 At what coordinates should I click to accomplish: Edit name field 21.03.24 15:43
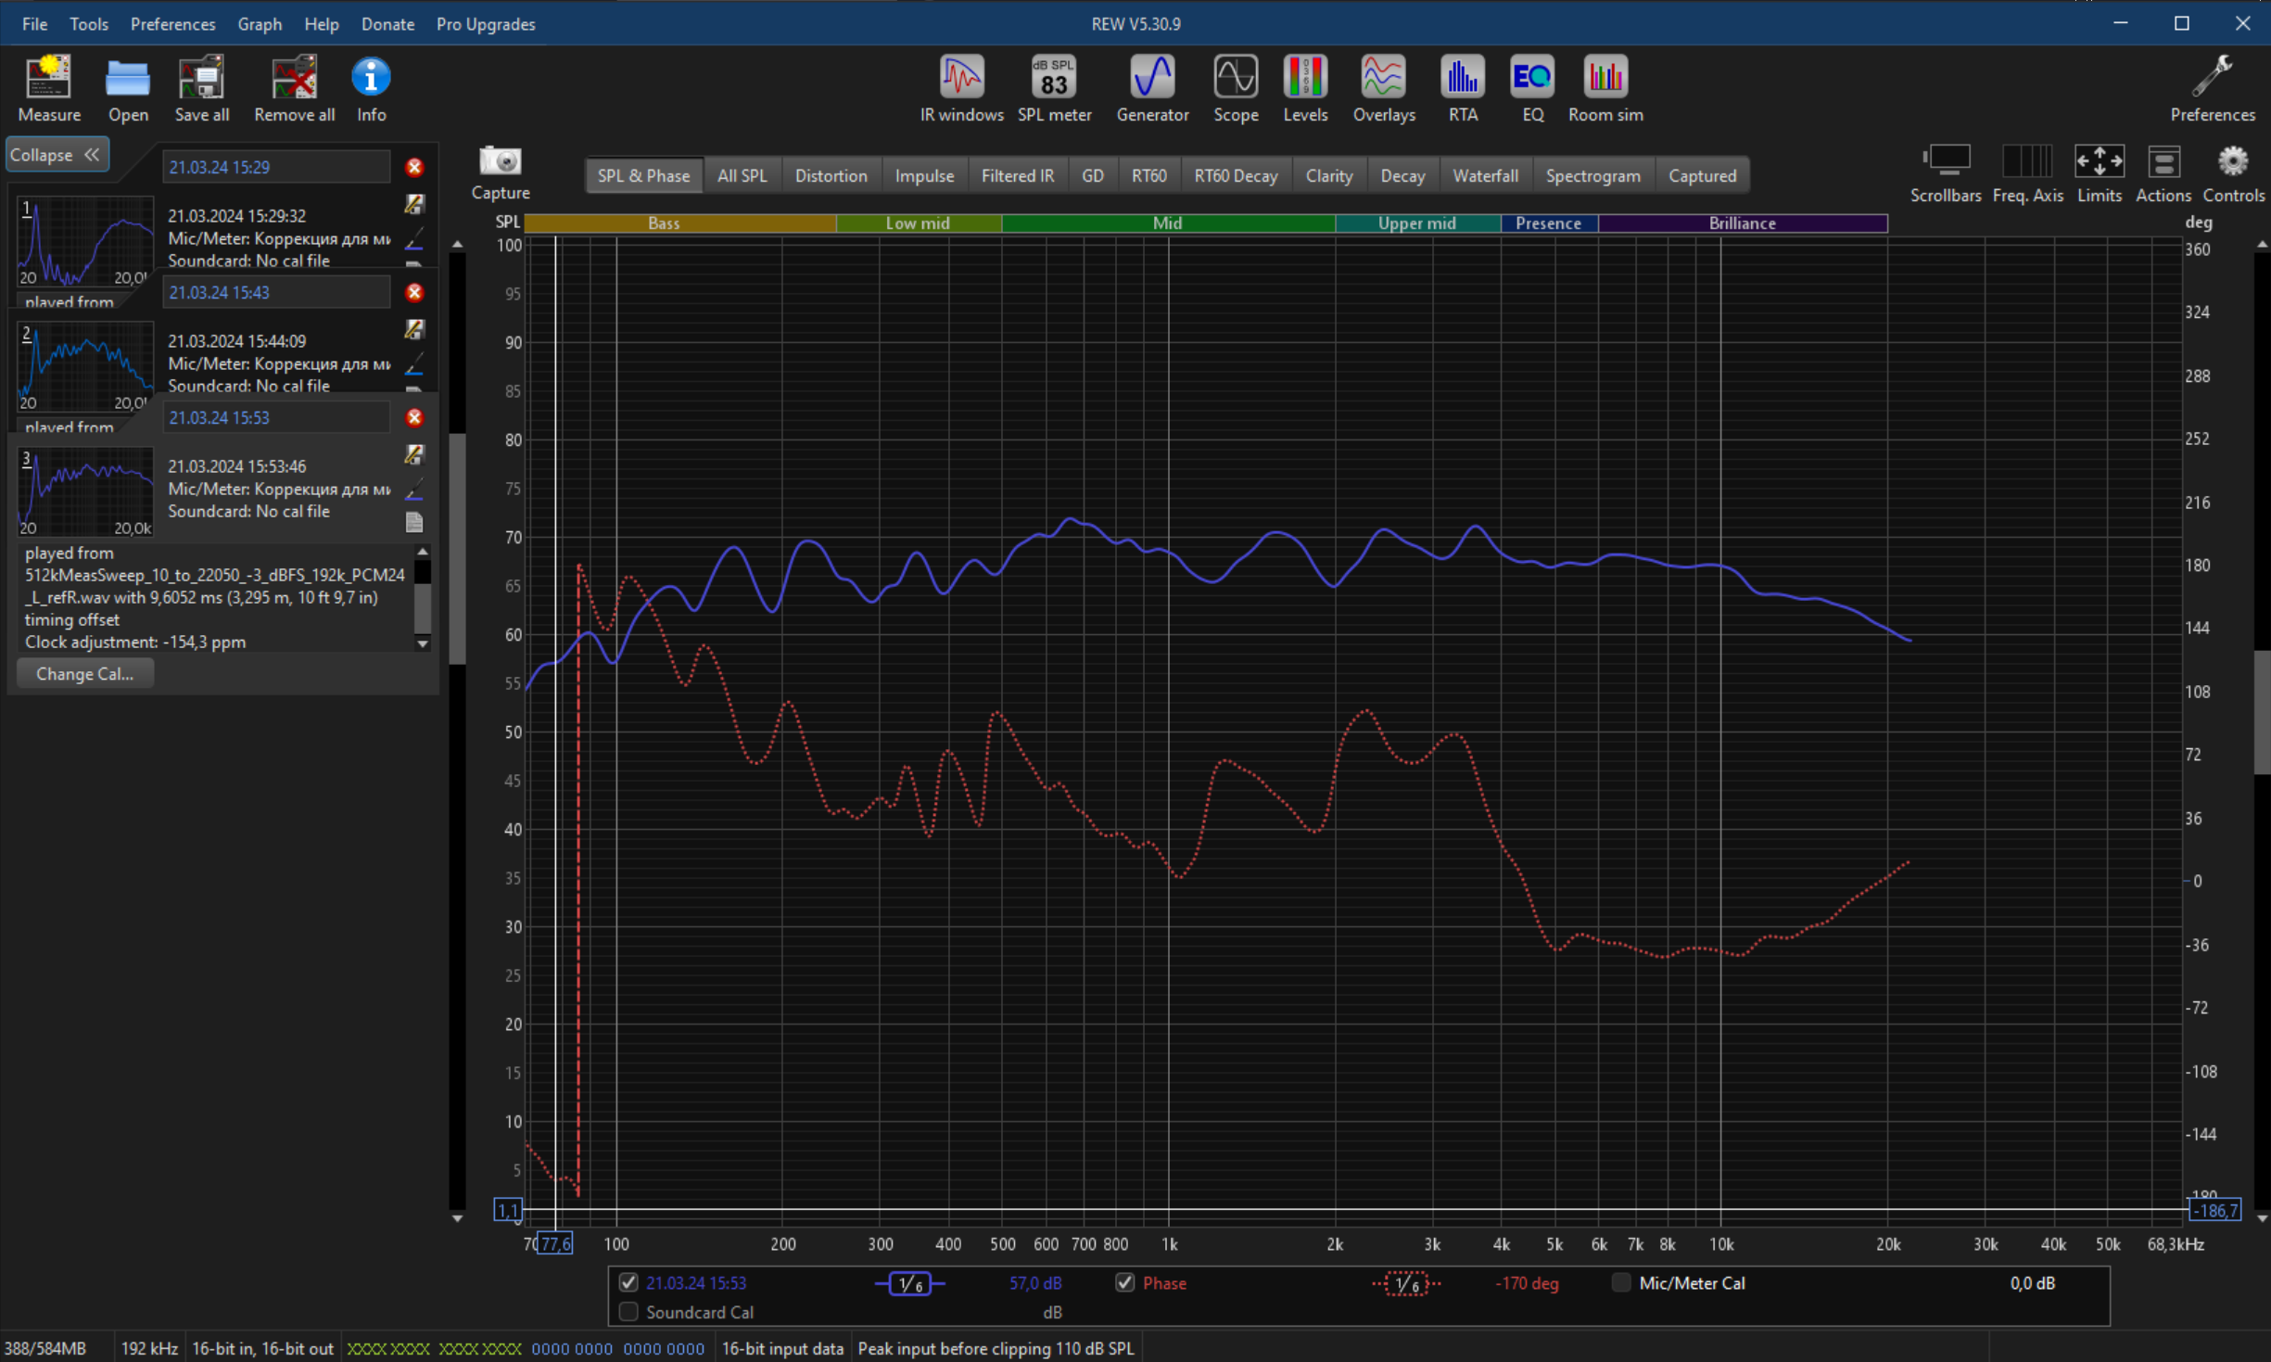point(275,292)
